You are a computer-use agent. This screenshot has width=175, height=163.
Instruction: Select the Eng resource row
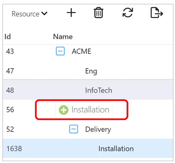[88, 71]
